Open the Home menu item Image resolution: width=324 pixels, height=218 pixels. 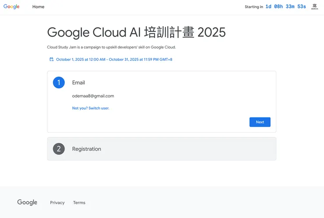point(38,7)
